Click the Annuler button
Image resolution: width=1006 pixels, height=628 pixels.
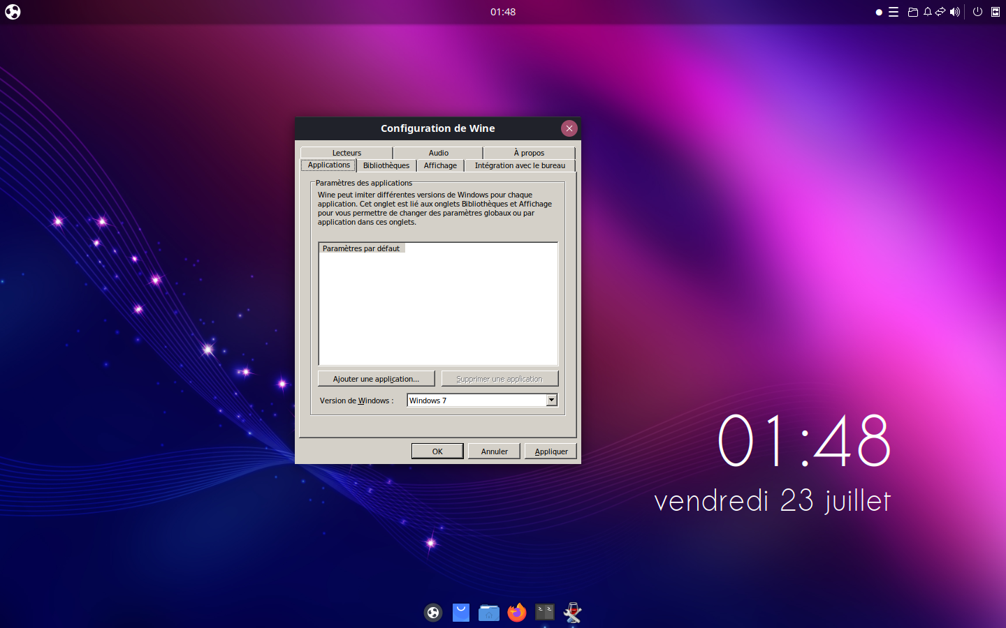[494, 451]
